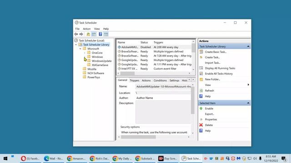The width and height of the screenshot is (291, 163).
Task: Click the Enable All Tasks History icon
Action: pyautogui.click(x=201, y=73)
